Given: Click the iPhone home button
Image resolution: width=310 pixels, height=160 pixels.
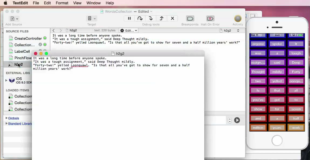Looking at the screenshot, I should tap(277, 141).
